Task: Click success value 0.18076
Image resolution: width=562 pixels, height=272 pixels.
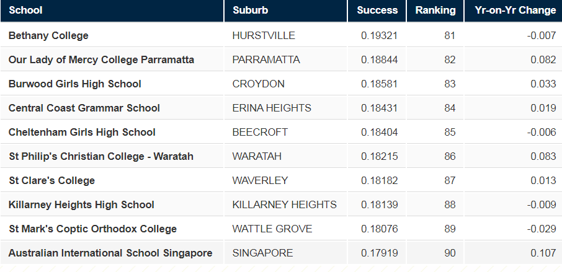Action: point(379,229)
